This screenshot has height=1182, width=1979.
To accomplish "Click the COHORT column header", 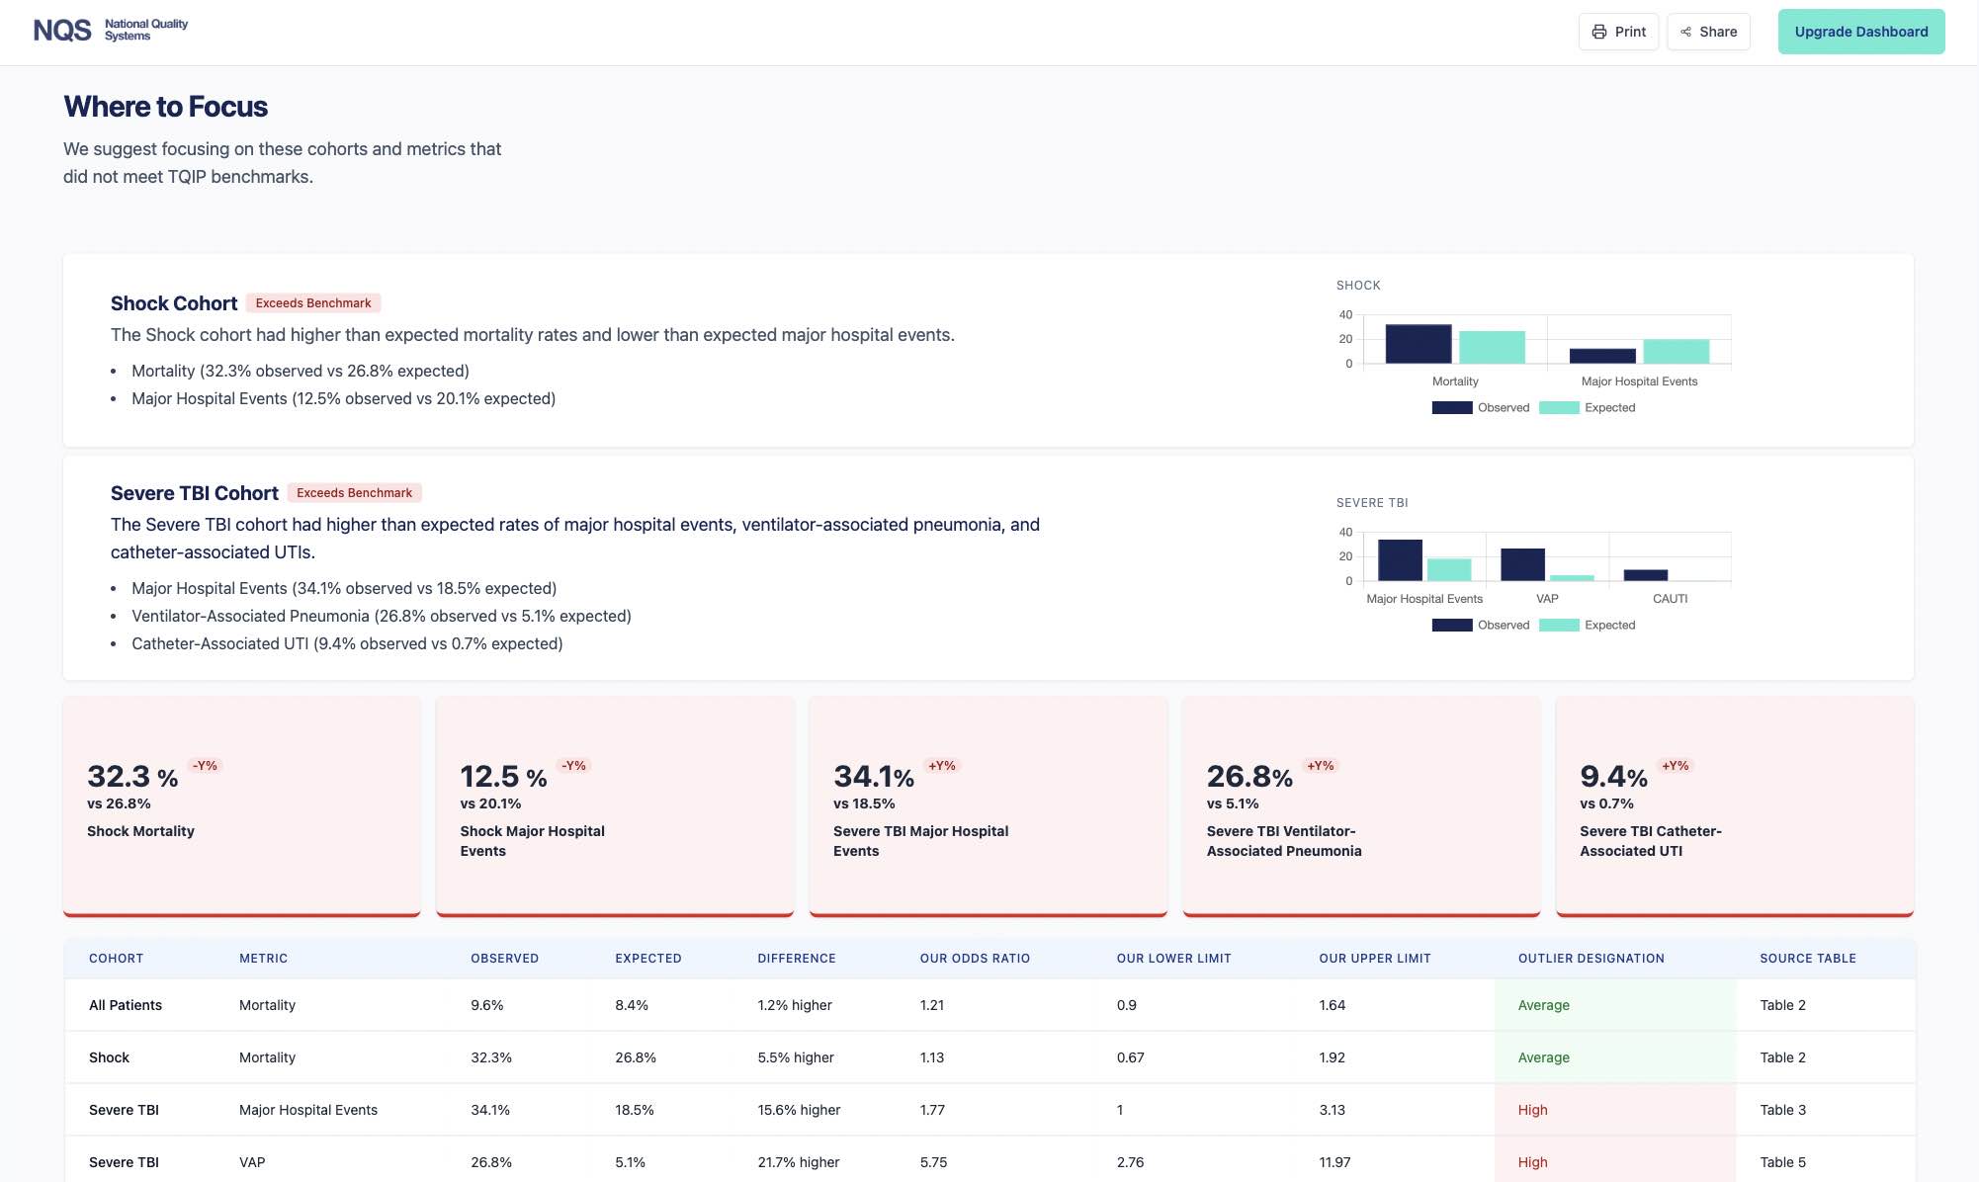I will [116, 959].
